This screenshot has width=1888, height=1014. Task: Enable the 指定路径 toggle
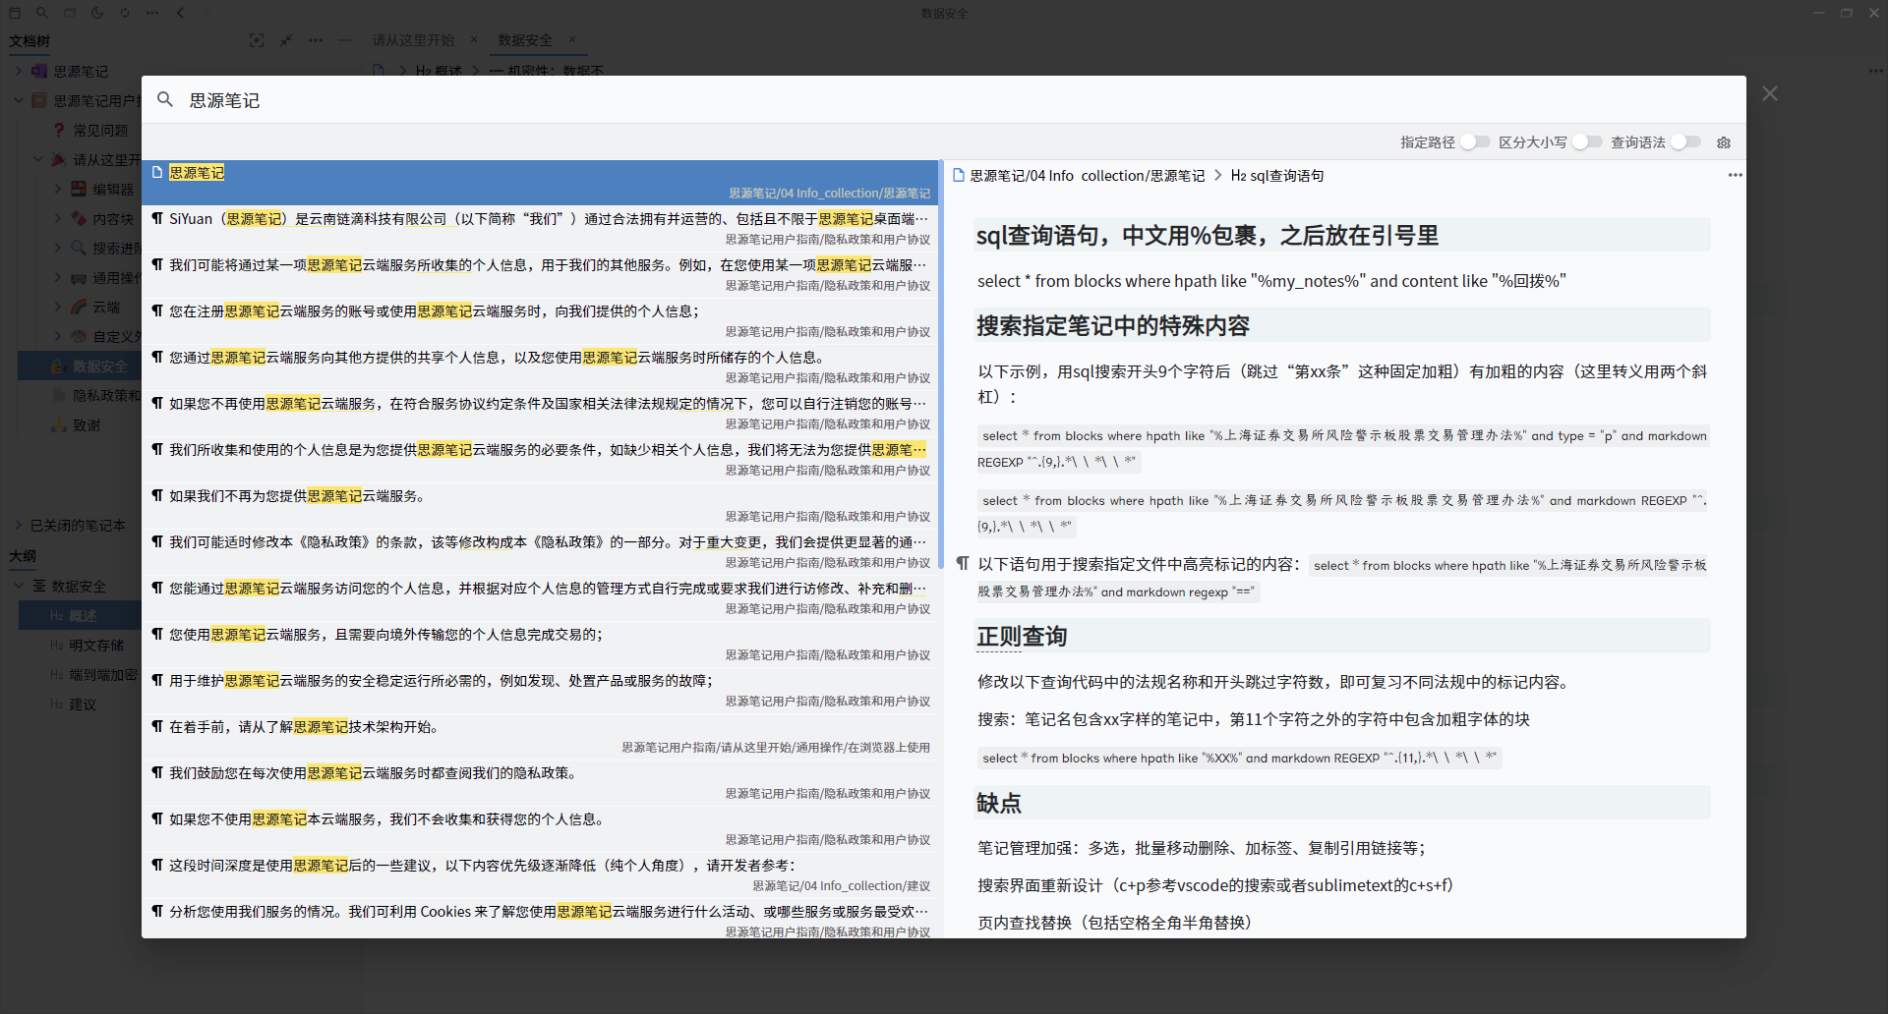[1475, 142]
